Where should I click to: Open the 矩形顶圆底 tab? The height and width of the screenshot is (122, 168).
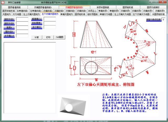(x=92, y=14)
